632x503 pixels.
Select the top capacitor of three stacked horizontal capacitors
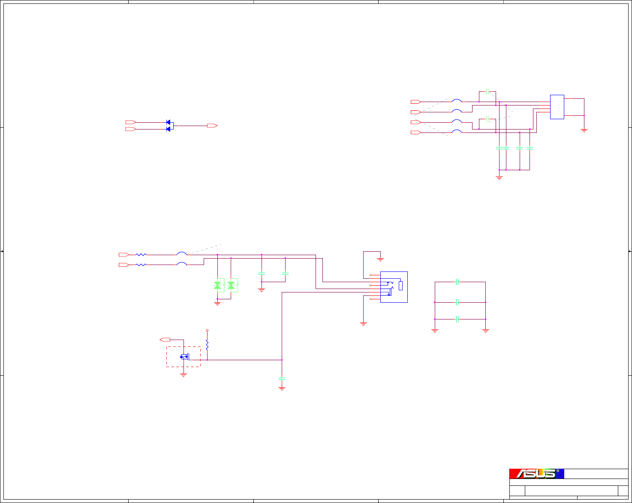point(457,282)
